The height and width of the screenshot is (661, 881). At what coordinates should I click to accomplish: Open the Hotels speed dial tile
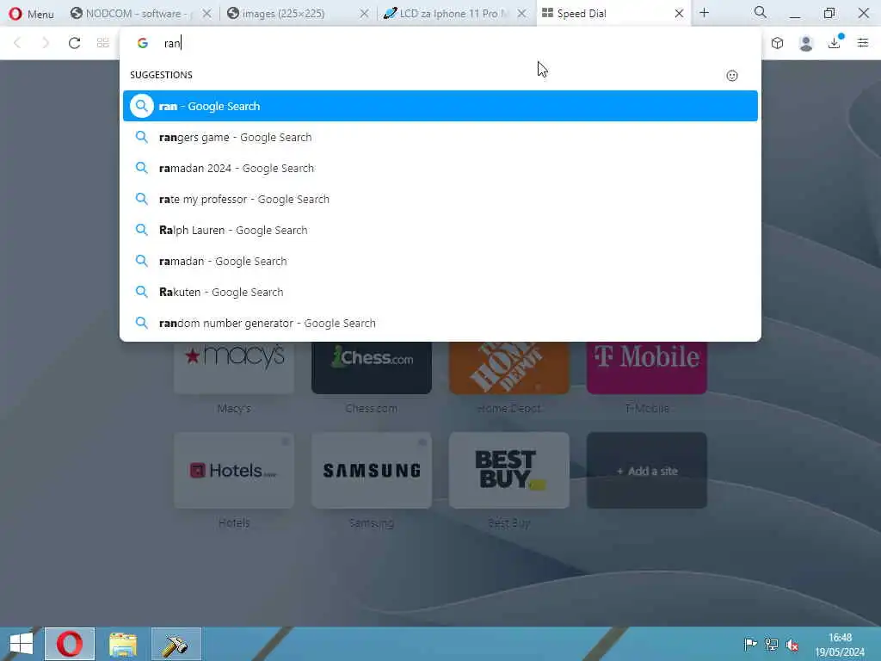point(234,471)
